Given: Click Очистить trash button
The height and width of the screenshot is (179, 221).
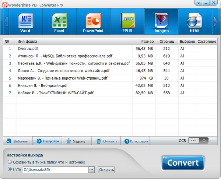Looking at the screenshot, I should [106, 141].
